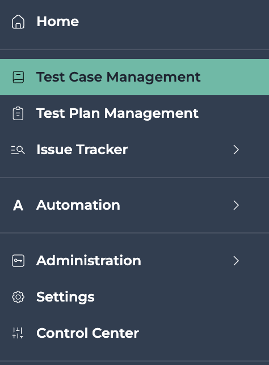Open the Control Center label

87,333
